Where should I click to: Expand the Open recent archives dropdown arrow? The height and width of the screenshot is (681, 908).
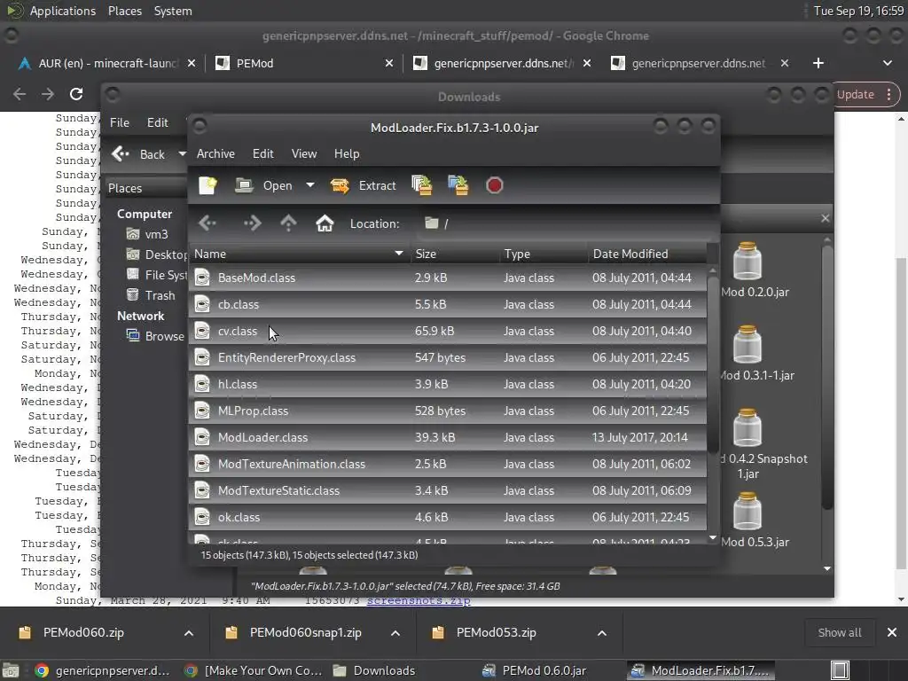310,185
